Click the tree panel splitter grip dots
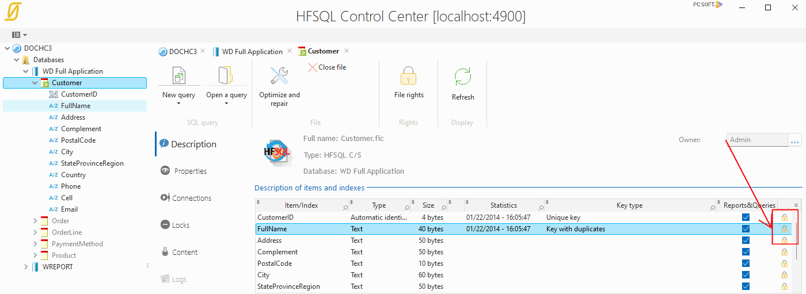This screenshot has height=294, width=806. (147, 266)
